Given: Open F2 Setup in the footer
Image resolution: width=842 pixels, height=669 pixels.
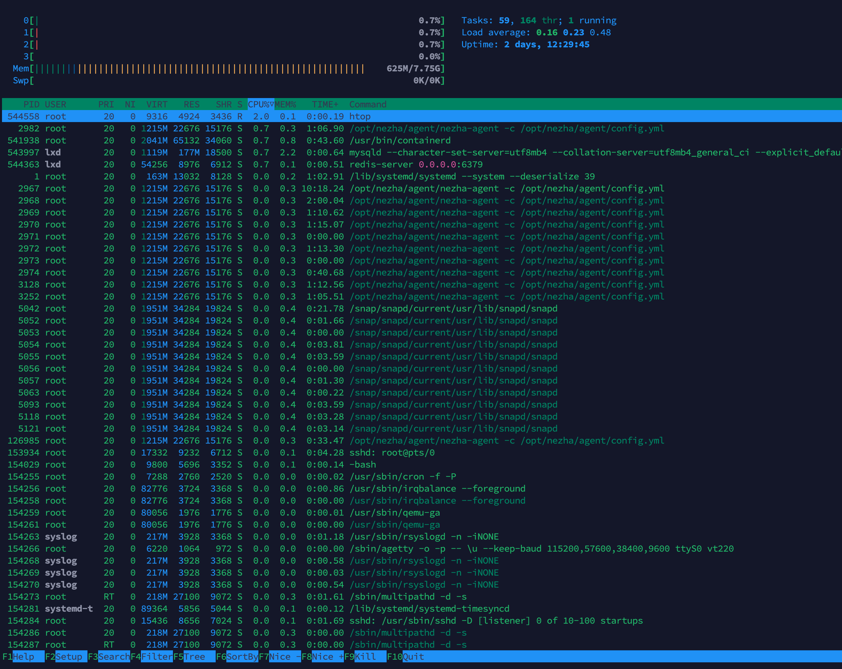Looking at the screenshot, I should 68,657.
